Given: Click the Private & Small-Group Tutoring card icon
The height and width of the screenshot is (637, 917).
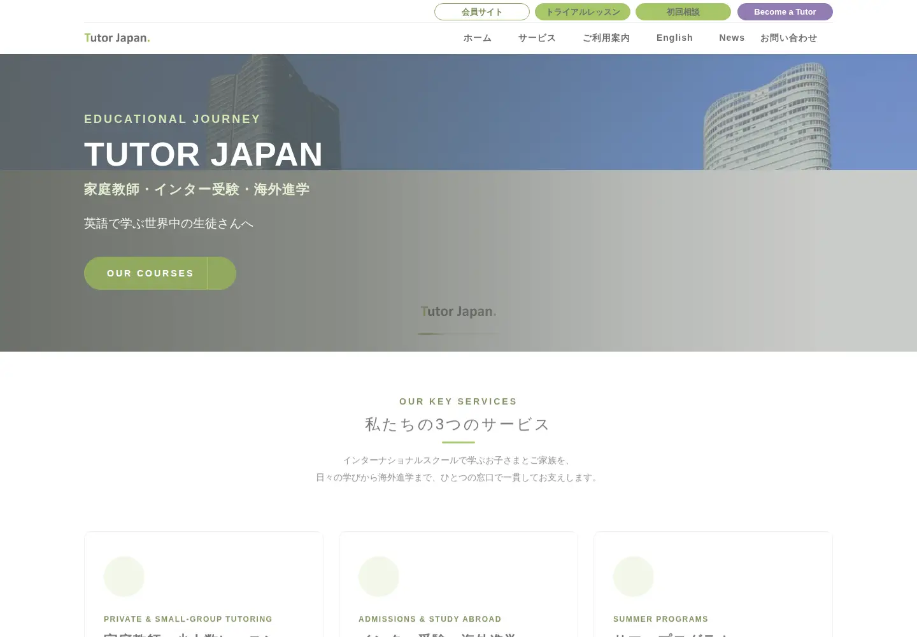Looking at the screenshot, I should click(x=124, y=576).
